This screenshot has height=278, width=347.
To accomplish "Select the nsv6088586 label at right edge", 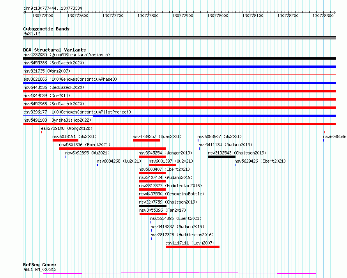I will [335, 136].
